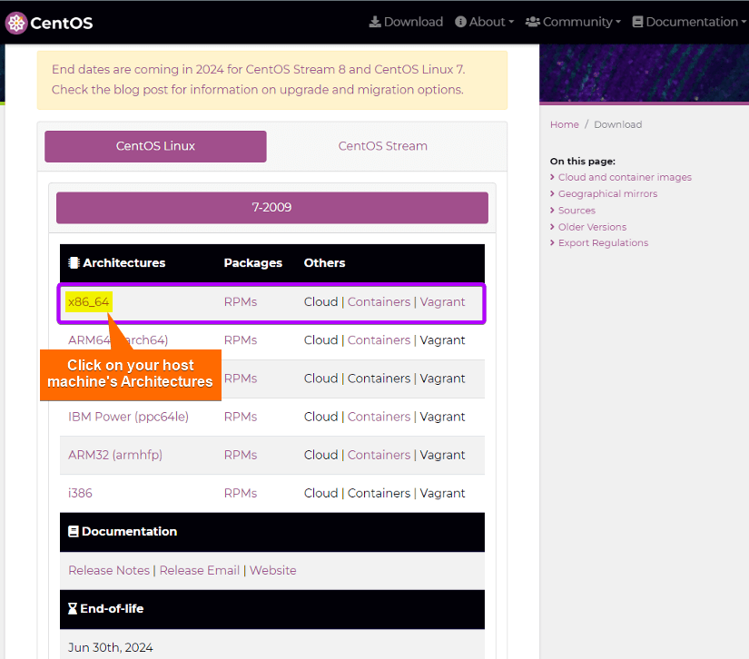Viewport: 749px width, 659px height.
Task: Jump to Geographical mirrors section
Action: (607, 194)
